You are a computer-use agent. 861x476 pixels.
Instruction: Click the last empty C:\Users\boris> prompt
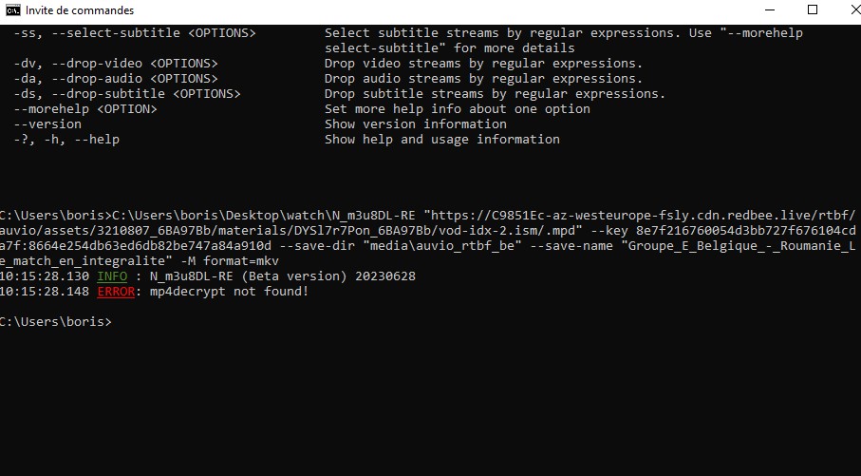(x=55, y=322)
